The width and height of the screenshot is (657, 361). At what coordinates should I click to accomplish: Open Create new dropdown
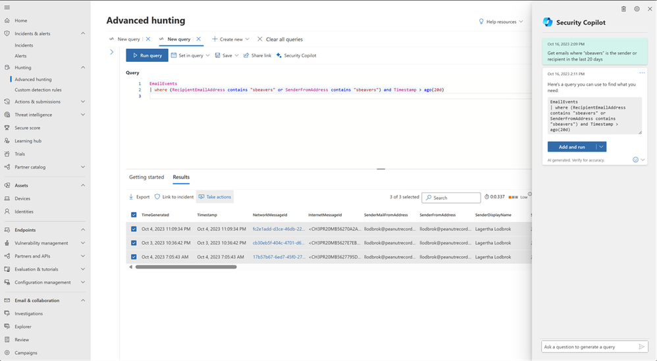click(230, 39)
